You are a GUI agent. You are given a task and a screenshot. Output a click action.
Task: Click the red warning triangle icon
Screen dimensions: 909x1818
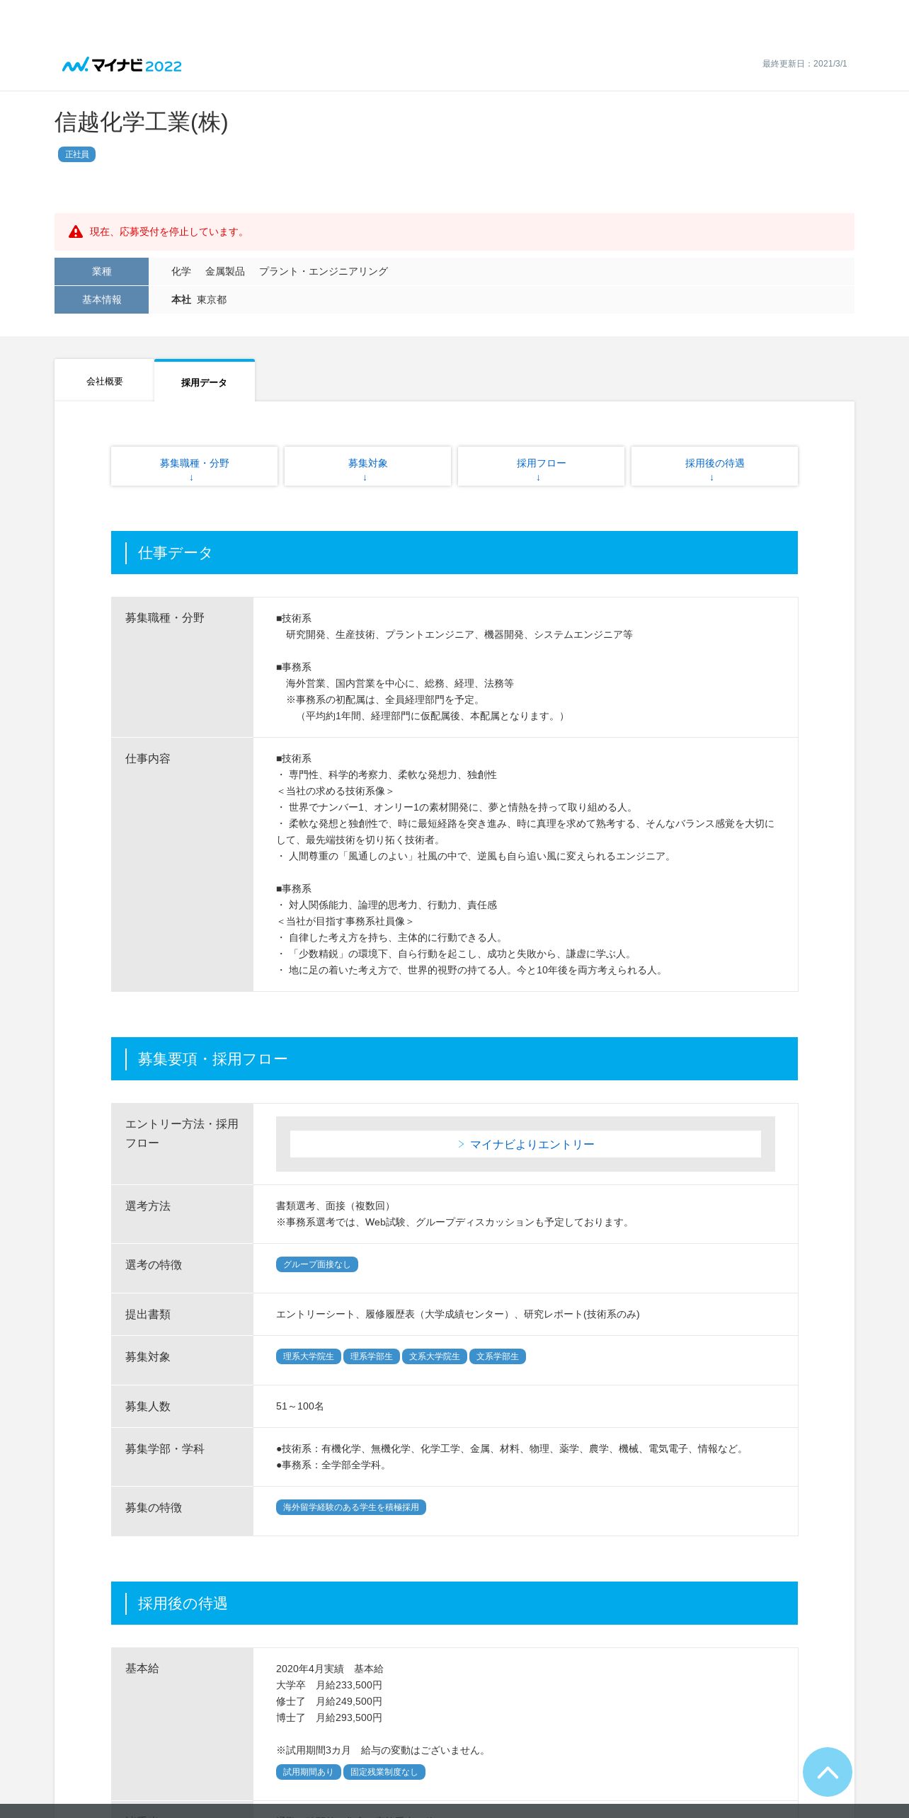click(x=76, y=231)
